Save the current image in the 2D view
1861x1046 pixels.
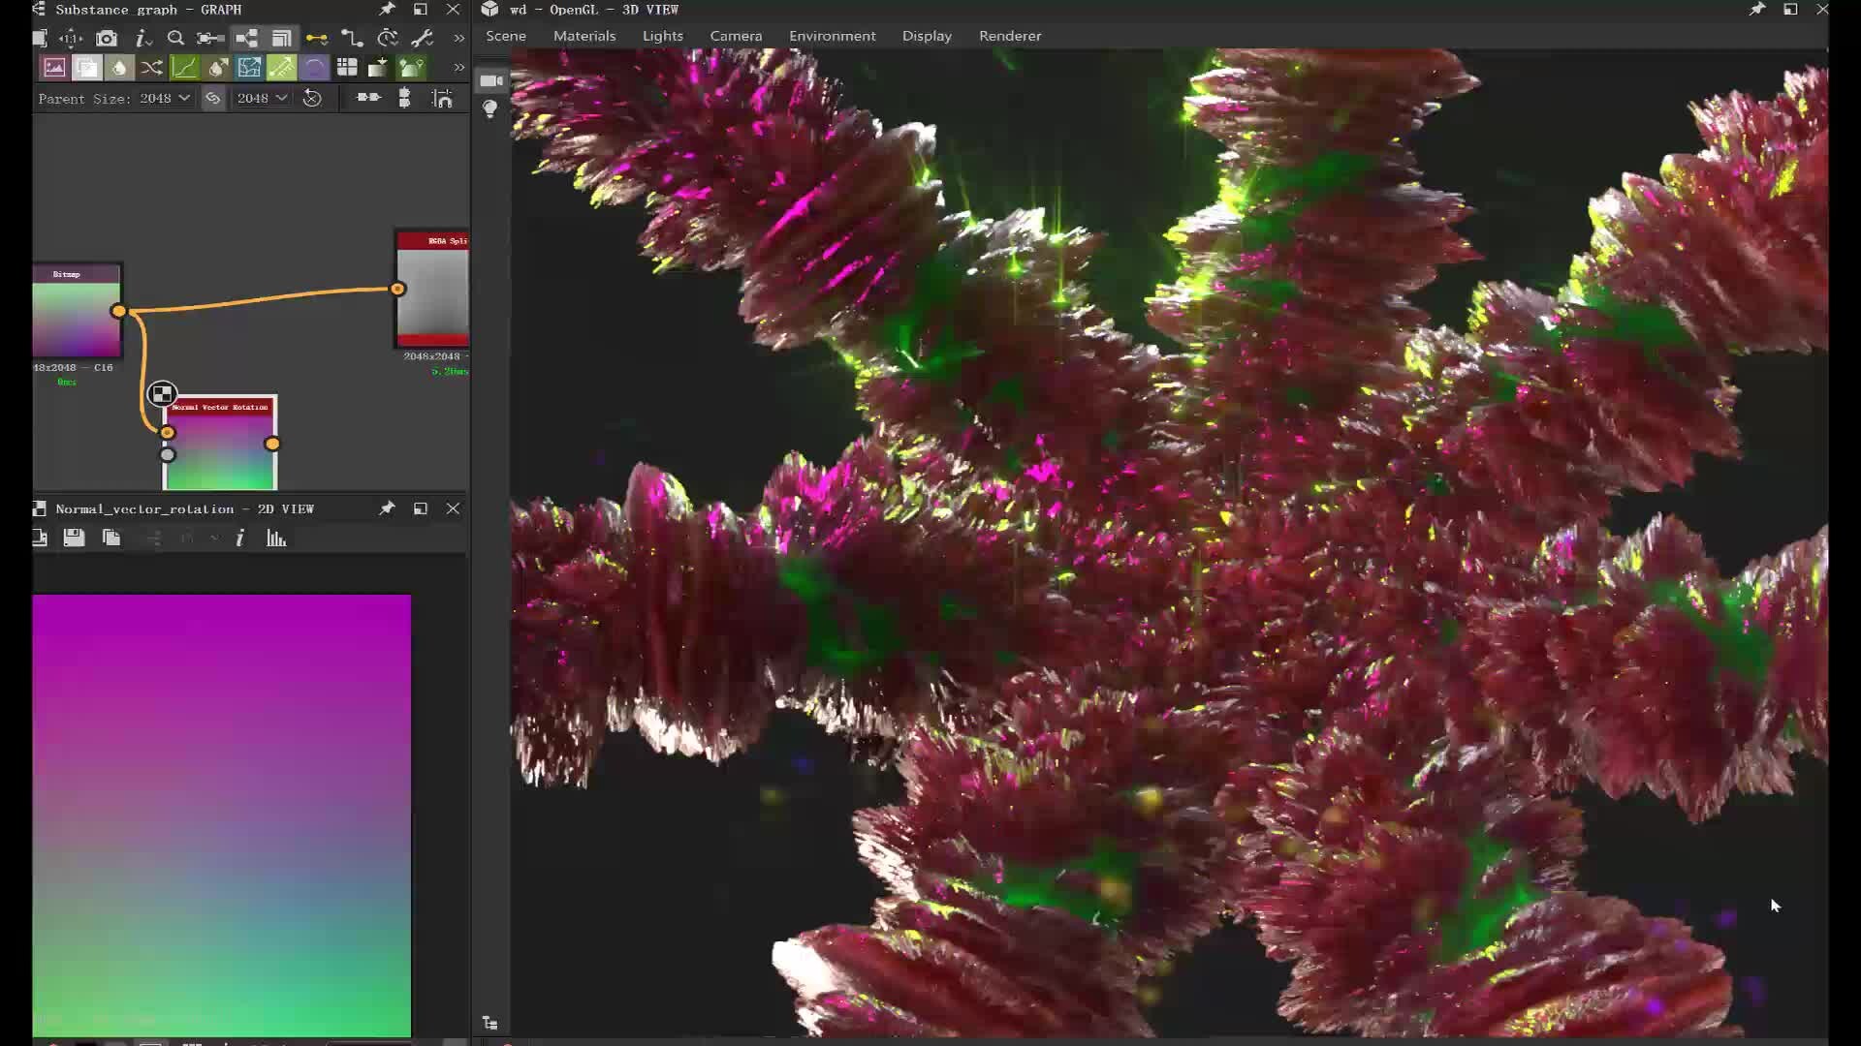[x=74, y=538]
